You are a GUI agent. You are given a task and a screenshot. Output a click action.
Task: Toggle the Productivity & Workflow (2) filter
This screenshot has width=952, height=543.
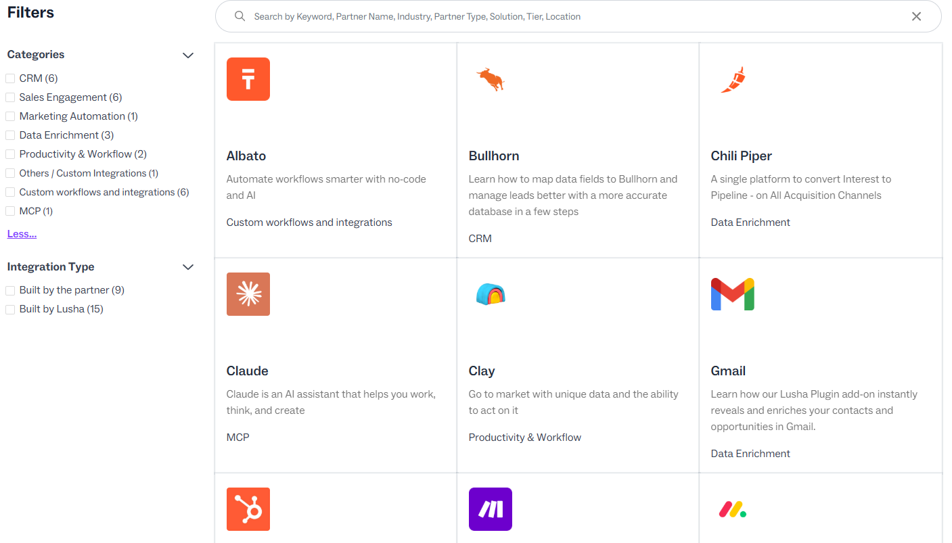10,154
